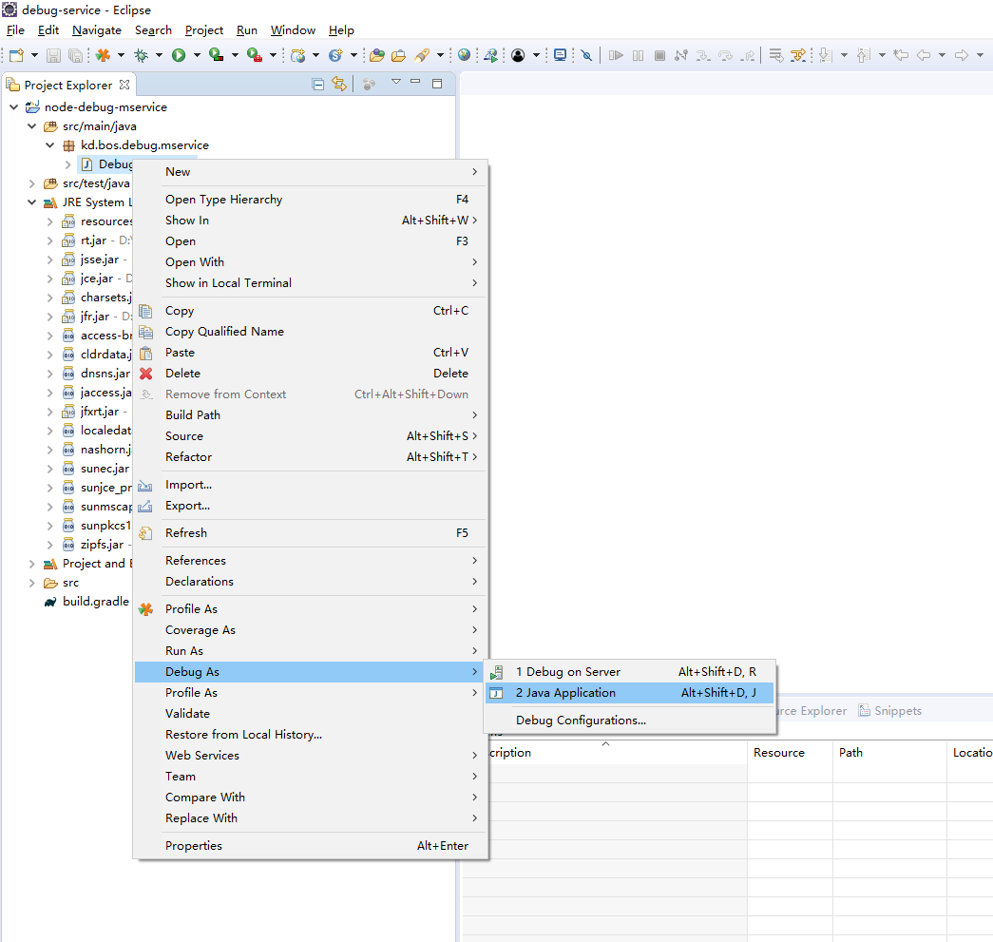Image resolution: width=993 pixels, height=942 pixels.
Task: Expand the rt.jar library node
Action: [50, 240]
